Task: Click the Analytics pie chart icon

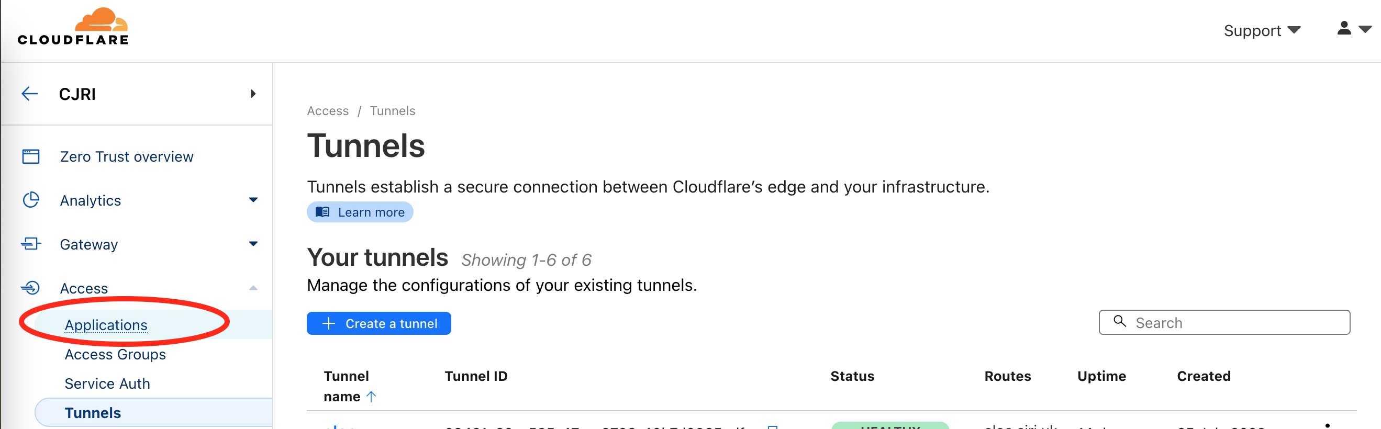Action: tap(30, 200)
